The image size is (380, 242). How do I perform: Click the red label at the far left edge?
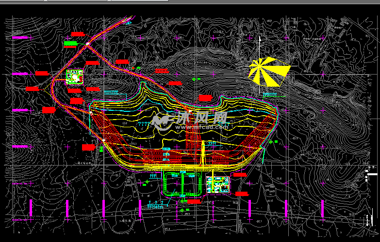32,89
